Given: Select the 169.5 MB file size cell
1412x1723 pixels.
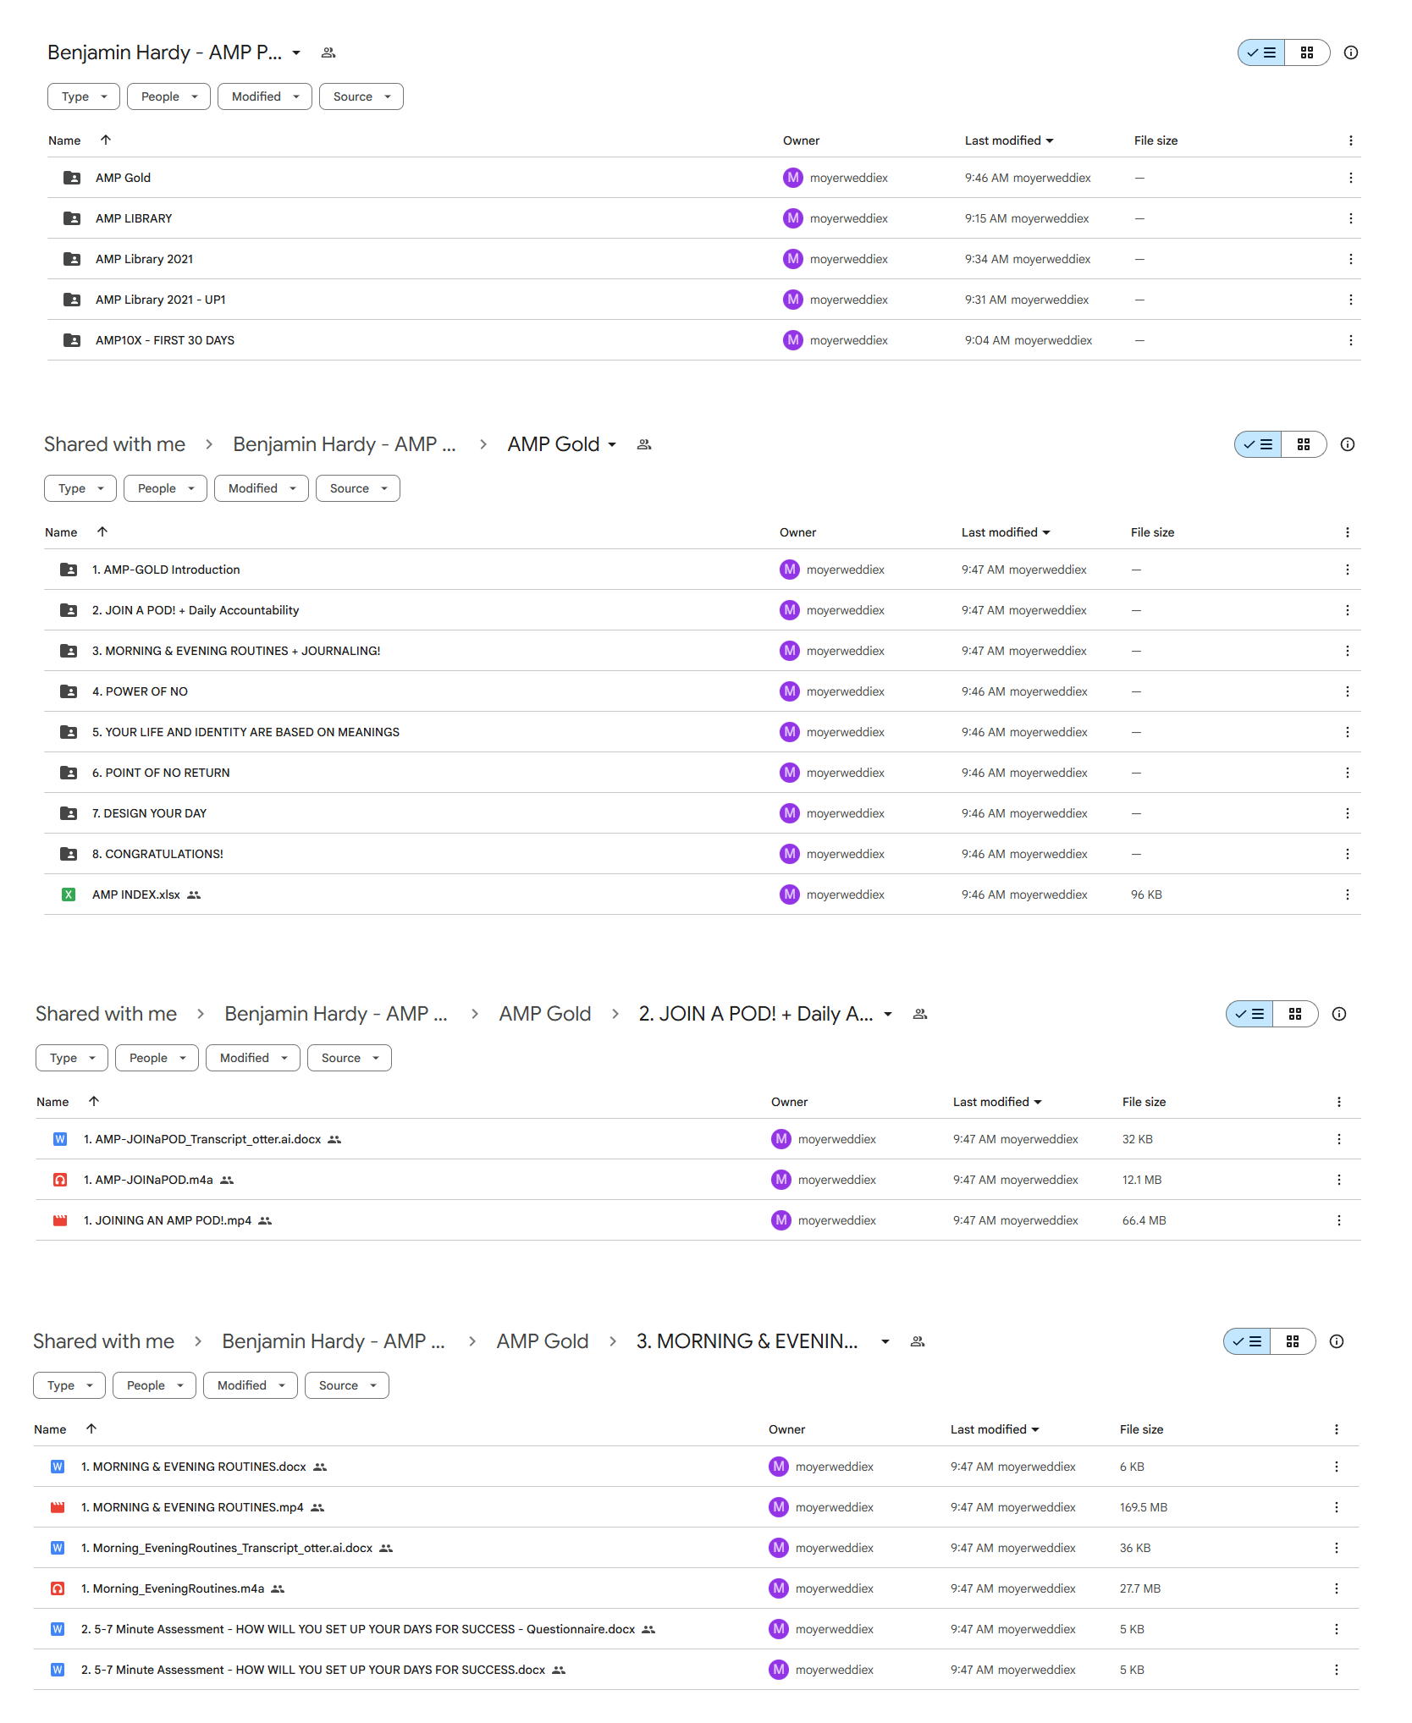Looking at the screenshot, I should 1144,1507.
